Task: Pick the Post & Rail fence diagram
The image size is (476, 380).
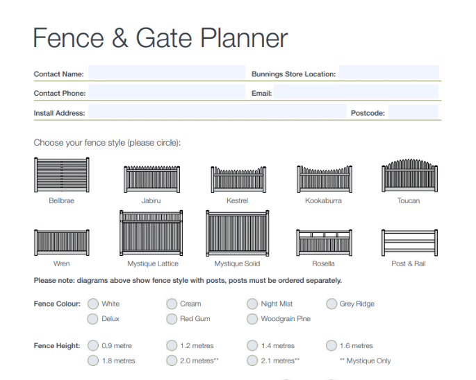Action: (x=408, y=243)
